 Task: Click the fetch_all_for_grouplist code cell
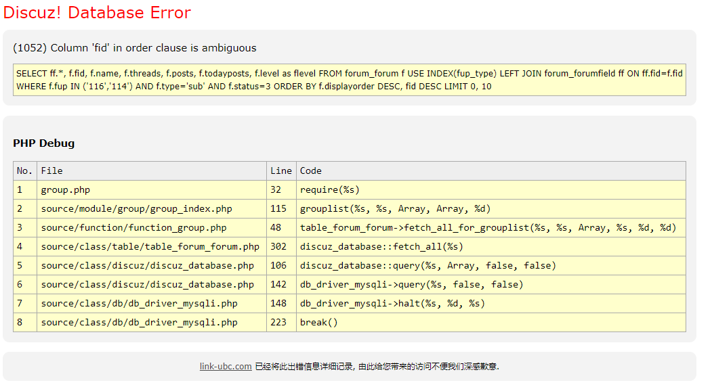488,228
